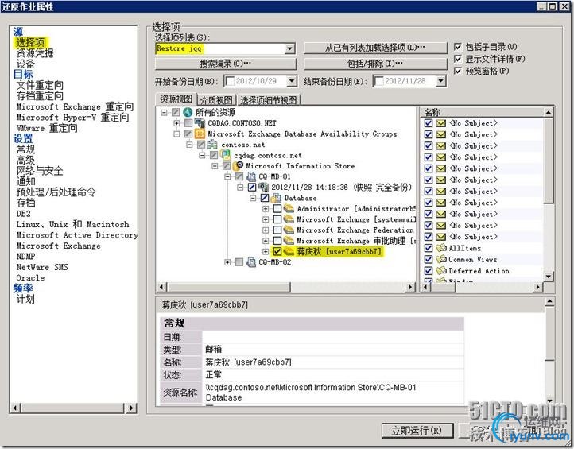The width and height of the screenshot is (574, 449).
Task: Check the CQ-MB-02 checkbox
Action: pos(239,262)
